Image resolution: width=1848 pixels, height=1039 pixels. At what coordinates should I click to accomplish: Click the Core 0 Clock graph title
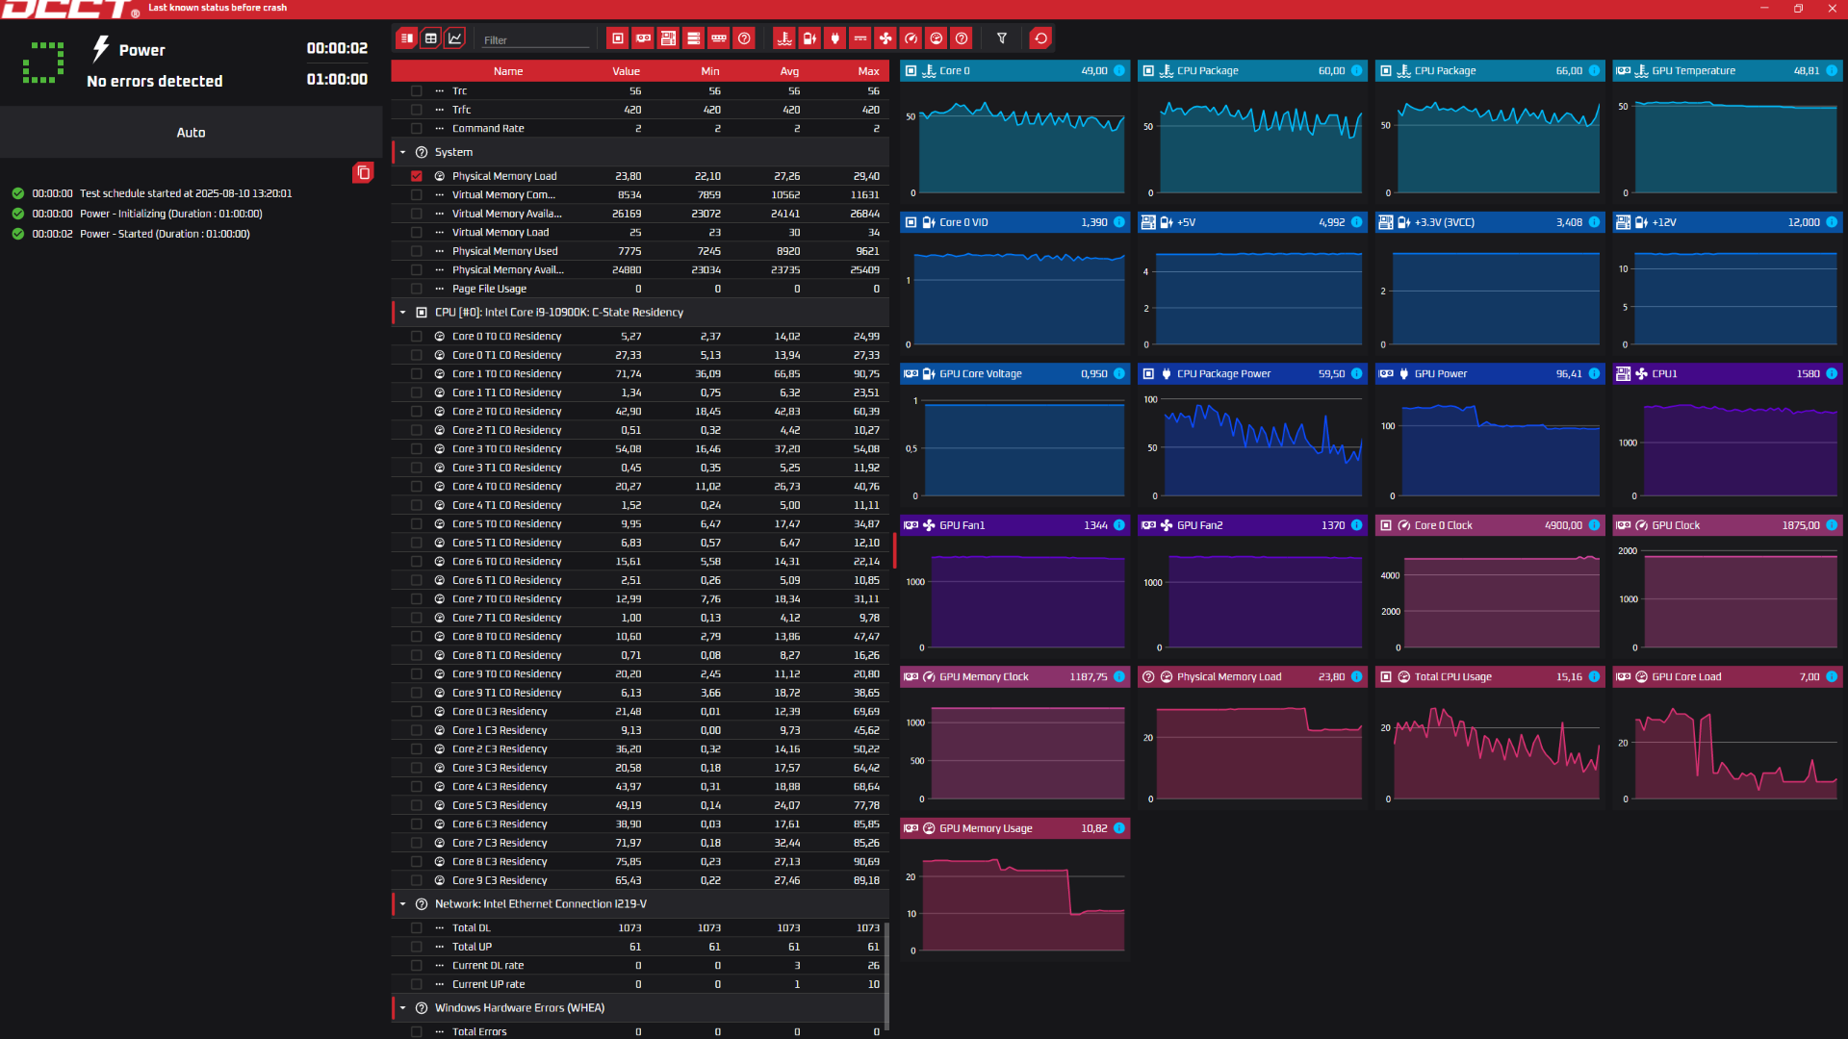click(1443, 526)
